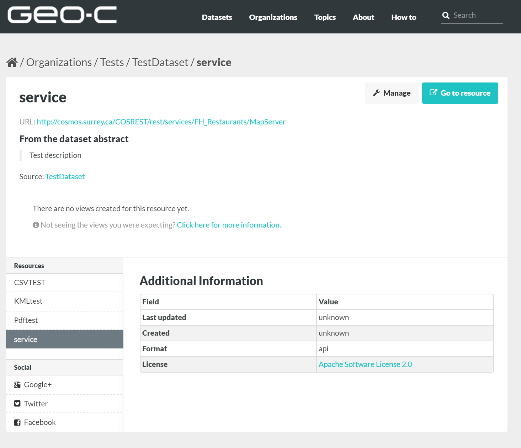Viewport: 521px width, 448px height.
Task: Click Organizations in the breadcrumb
Action: click(59, 62)
